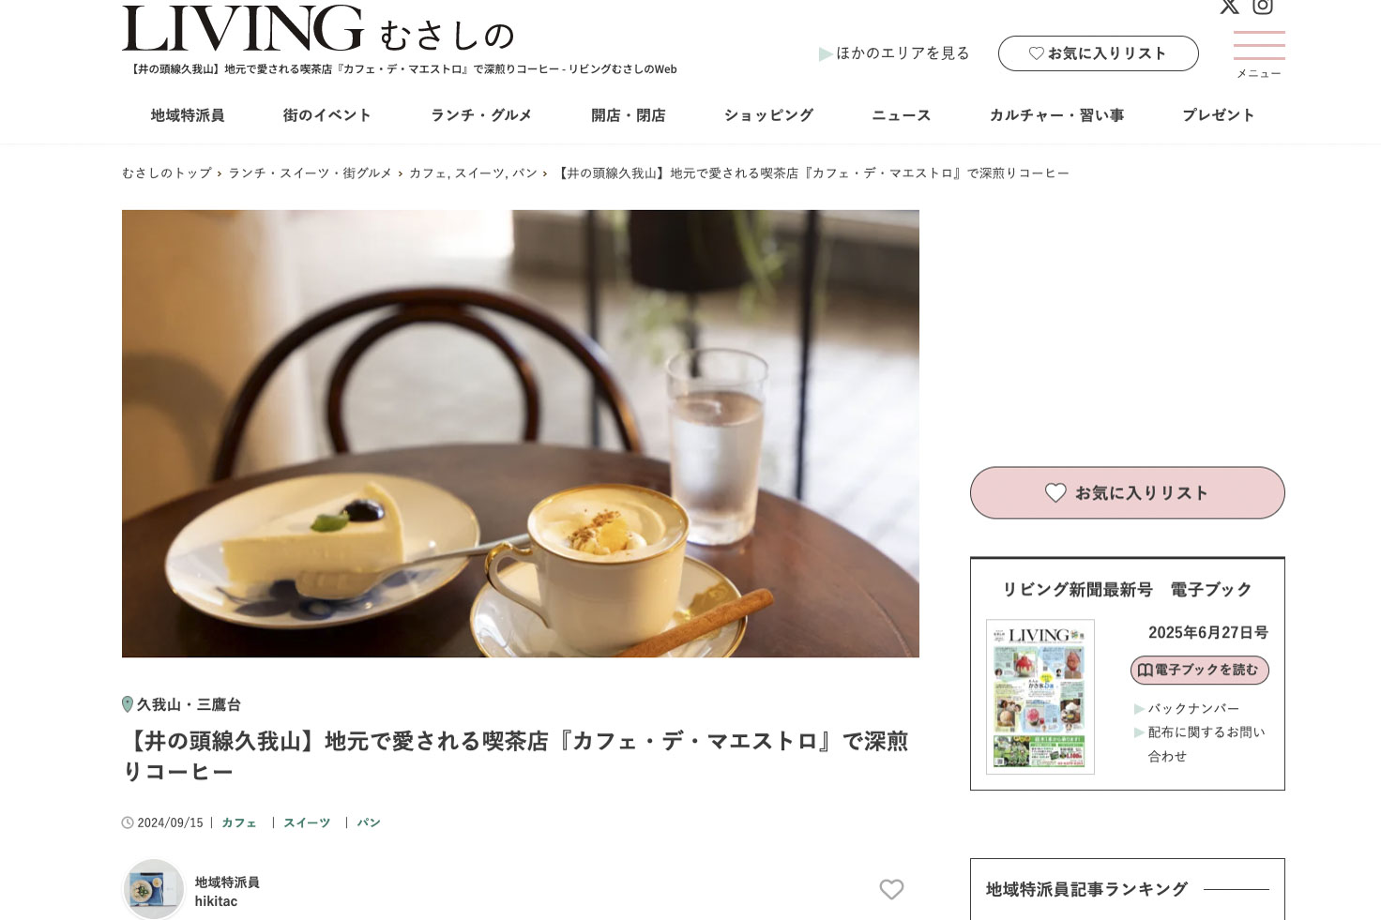Screen dimensions: 1381x920
Task: Click the hikitac author avatar
Action: (154, 889)
